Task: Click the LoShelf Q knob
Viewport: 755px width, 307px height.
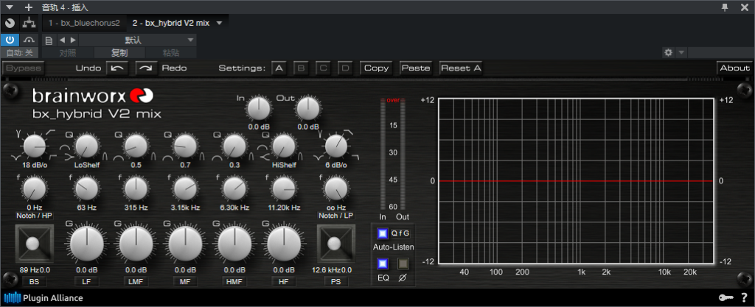Action: click(87, 146)
